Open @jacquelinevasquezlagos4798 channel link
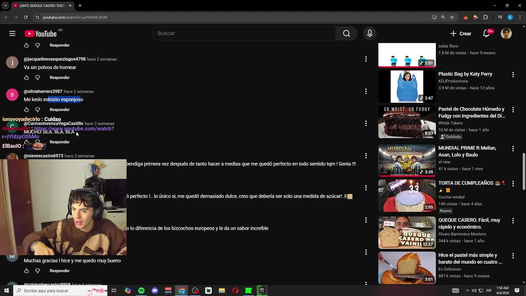This screenshot has width=526, height=296. point(55,59)
